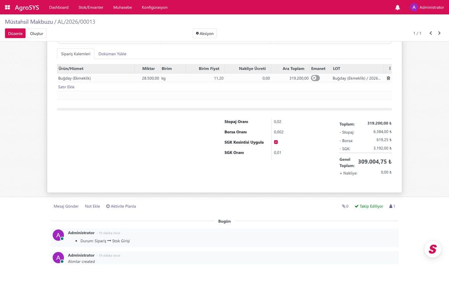Click the Genel Toplam amount 309.004,75 ₺
This screenshot has width=449, height=281.
(374, 162)
